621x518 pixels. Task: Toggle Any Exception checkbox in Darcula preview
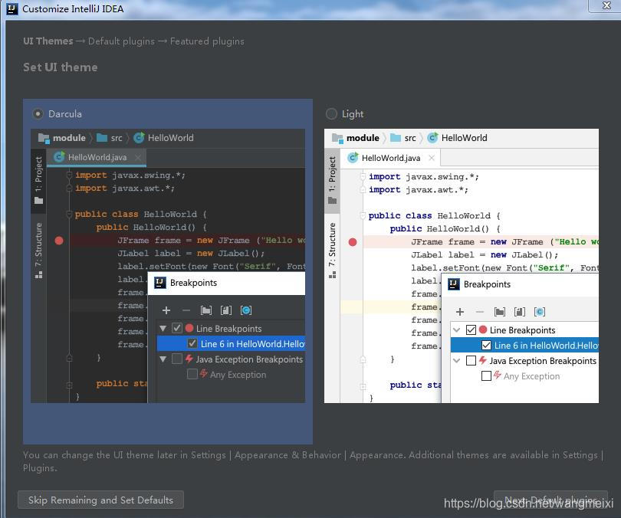(x=192, y=374)
